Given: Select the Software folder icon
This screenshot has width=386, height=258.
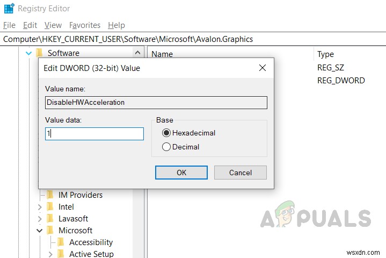Looking at the screenshot, I should (x=39, y=53).
